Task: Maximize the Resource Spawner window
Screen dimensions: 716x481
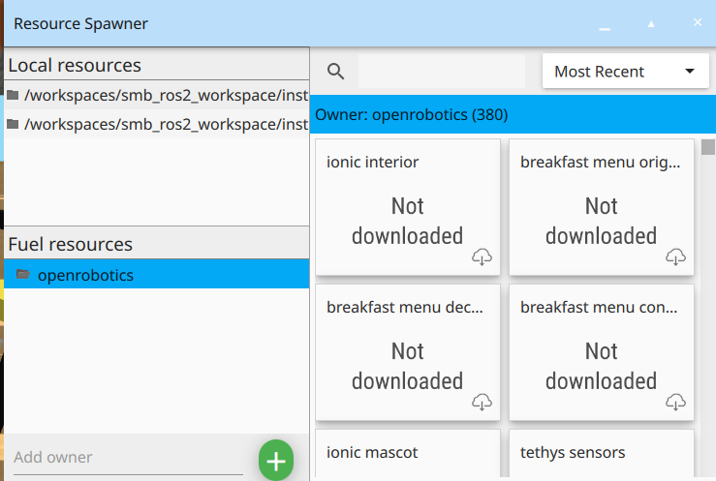Action: [x=651, y=23]
